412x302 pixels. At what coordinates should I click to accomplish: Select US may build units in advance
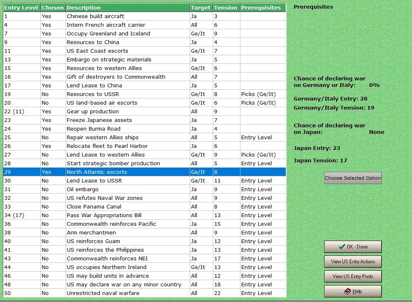[144, 276]
